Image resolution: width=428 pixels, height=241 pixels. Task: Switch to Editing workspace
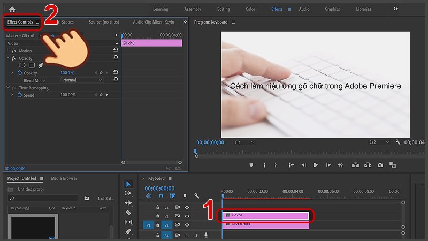224,9
